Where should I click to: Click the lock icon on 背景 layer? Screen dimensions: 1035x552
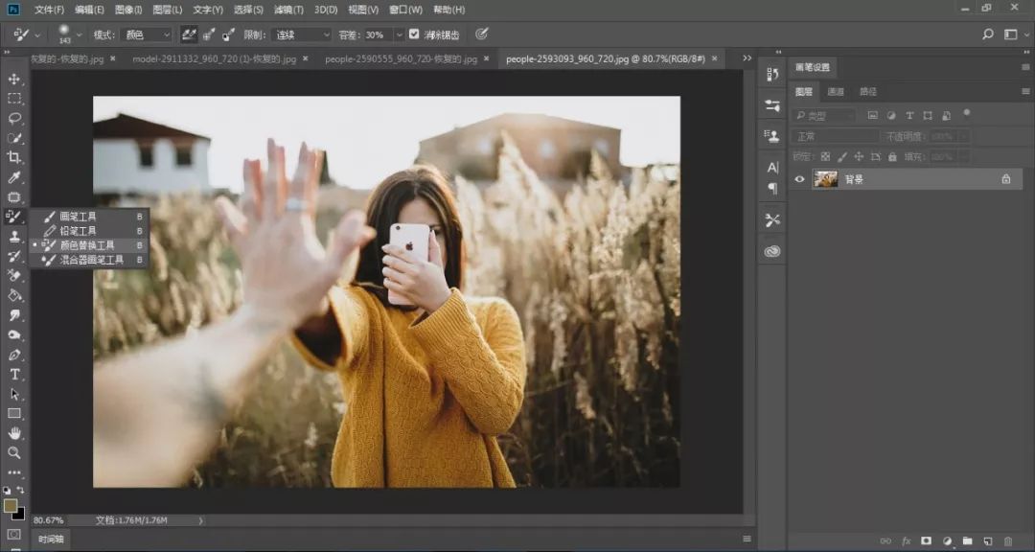click(x=1005, y=179)
